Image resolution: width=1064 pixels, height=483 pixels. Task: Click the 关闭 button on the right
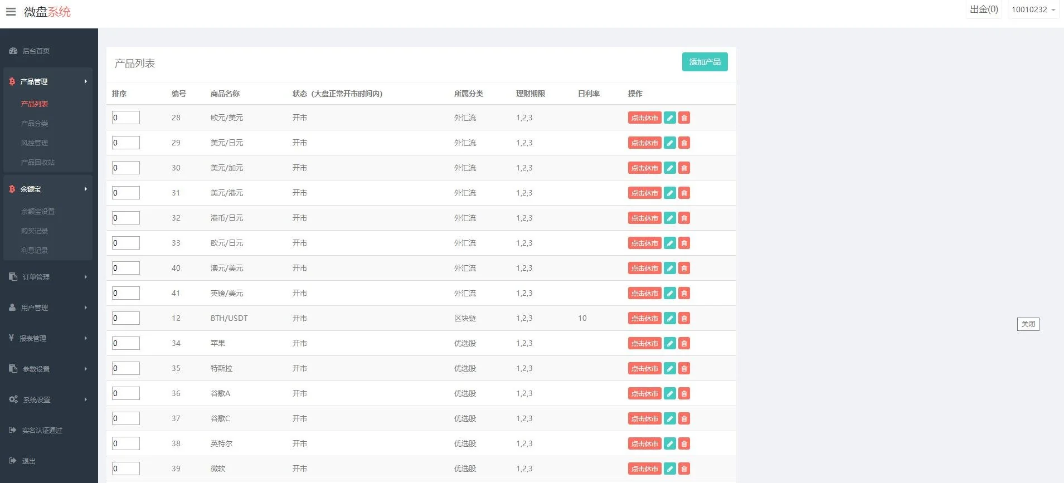click(1028, 324)
